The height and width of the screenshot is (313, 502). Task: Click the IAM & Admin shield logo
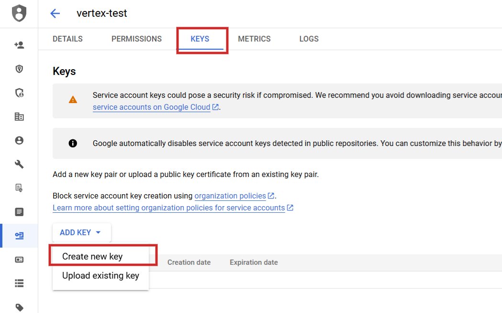point(19,13)
